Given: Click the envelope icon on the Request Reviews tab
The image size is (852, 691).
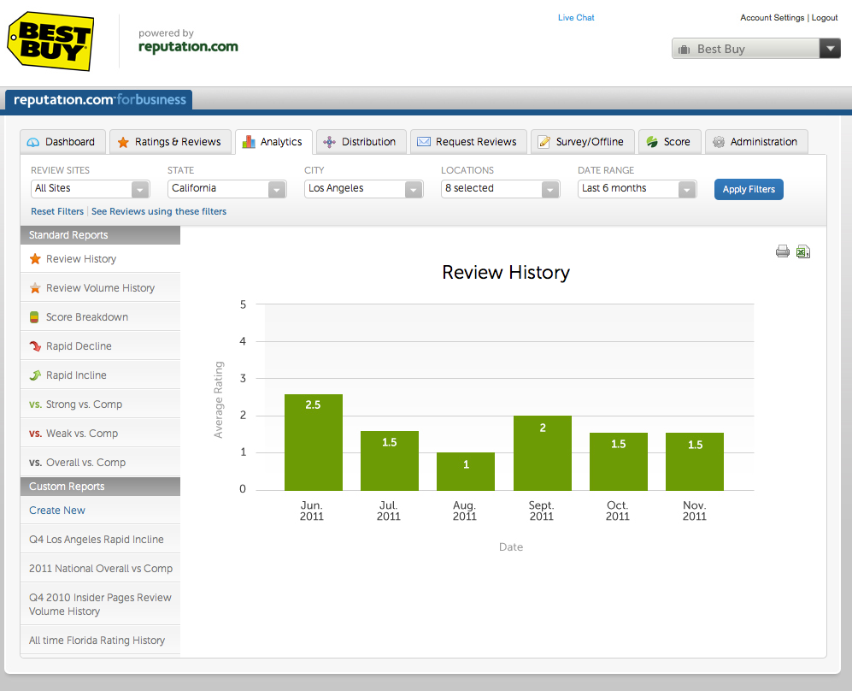Looking at the screenshot, I should pyautogui.click(x=423, y=142).
